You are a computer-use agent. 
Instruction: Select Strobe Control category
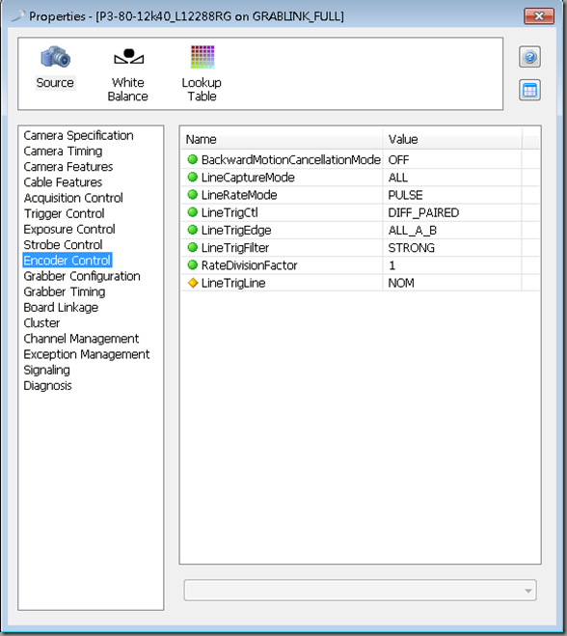point(64,244)
